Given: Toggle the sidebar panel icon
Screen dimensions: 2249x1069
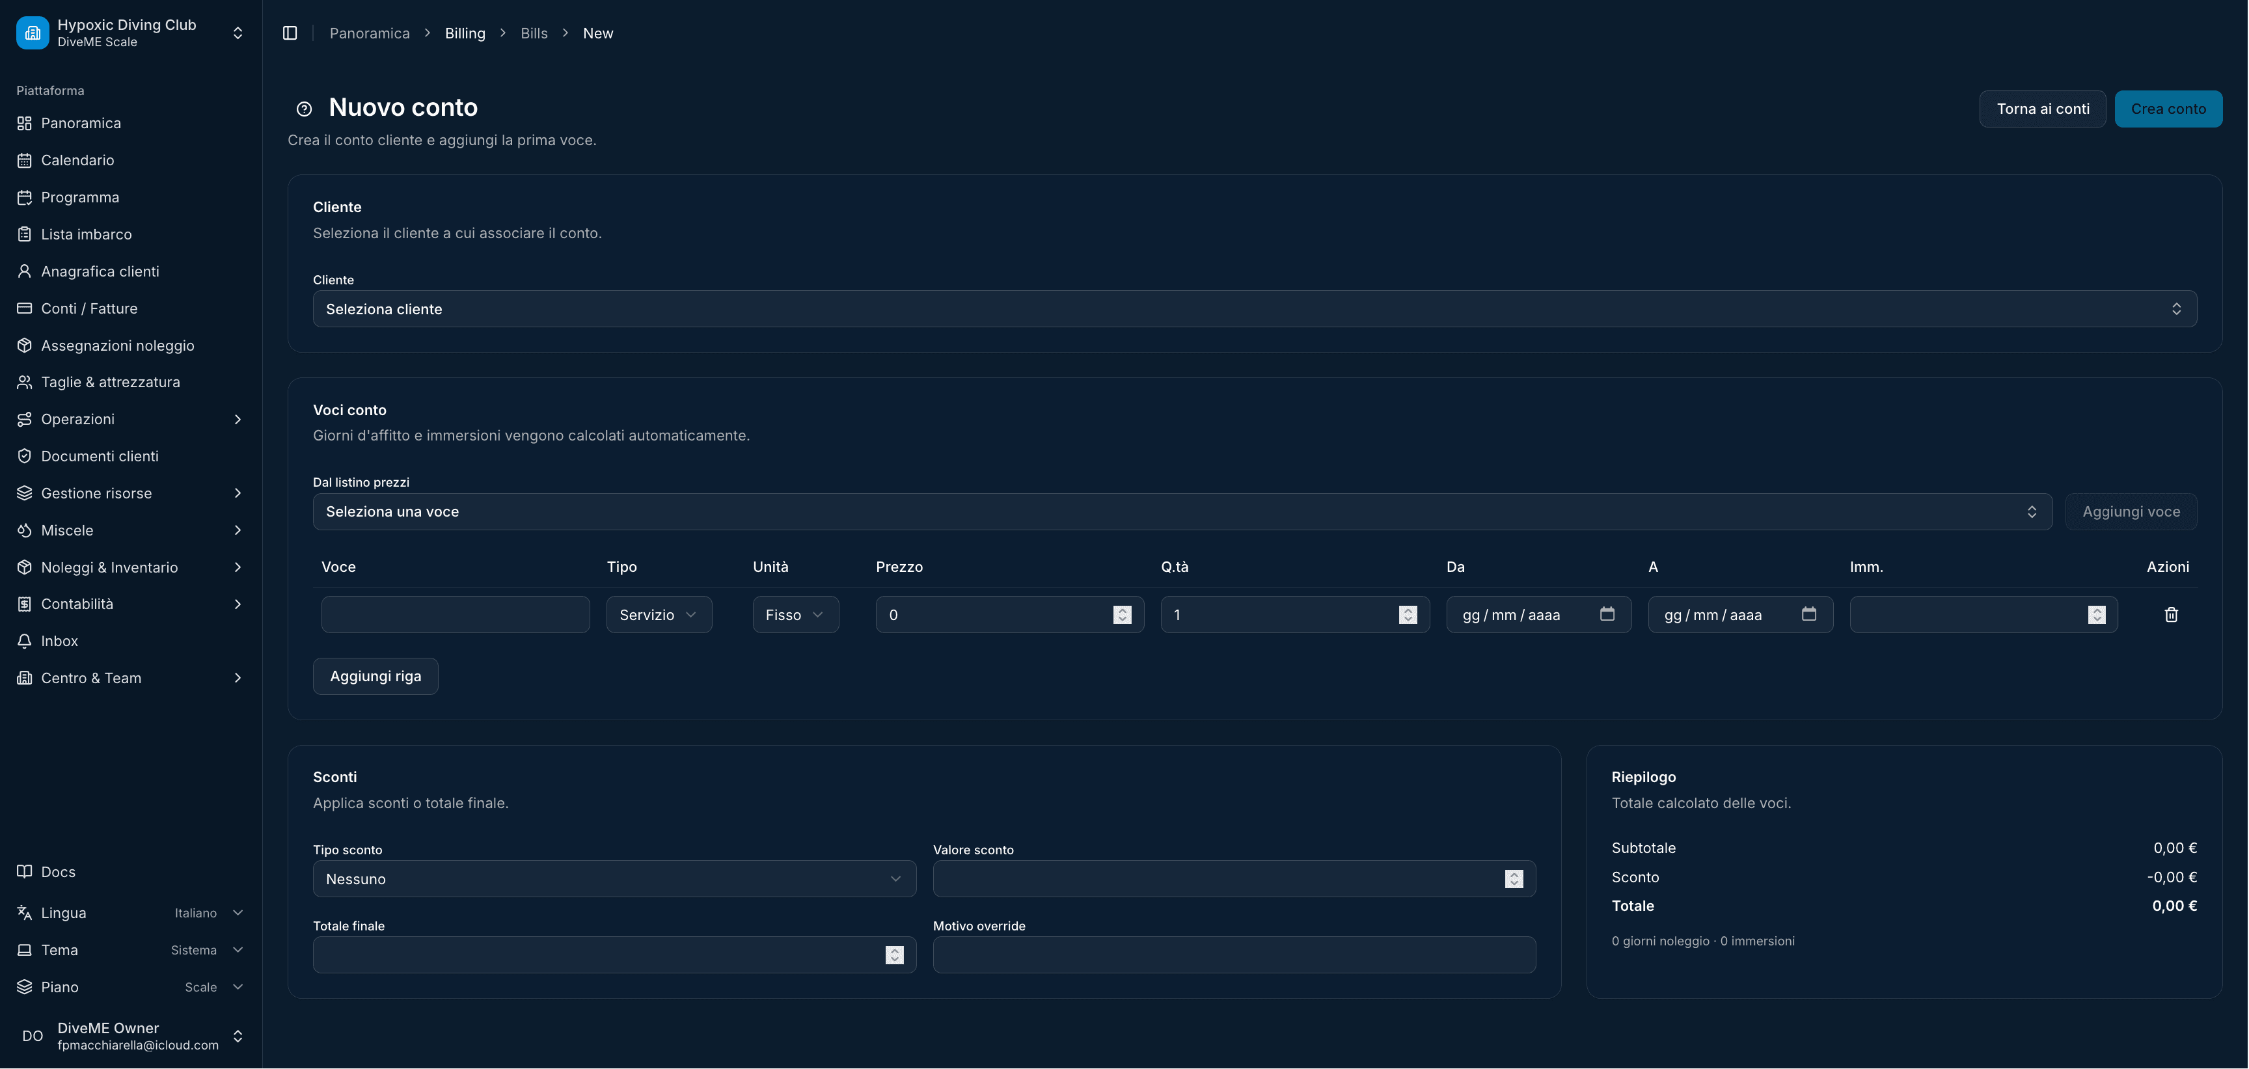Looking at the screenshot, I should tap(290, 33).
